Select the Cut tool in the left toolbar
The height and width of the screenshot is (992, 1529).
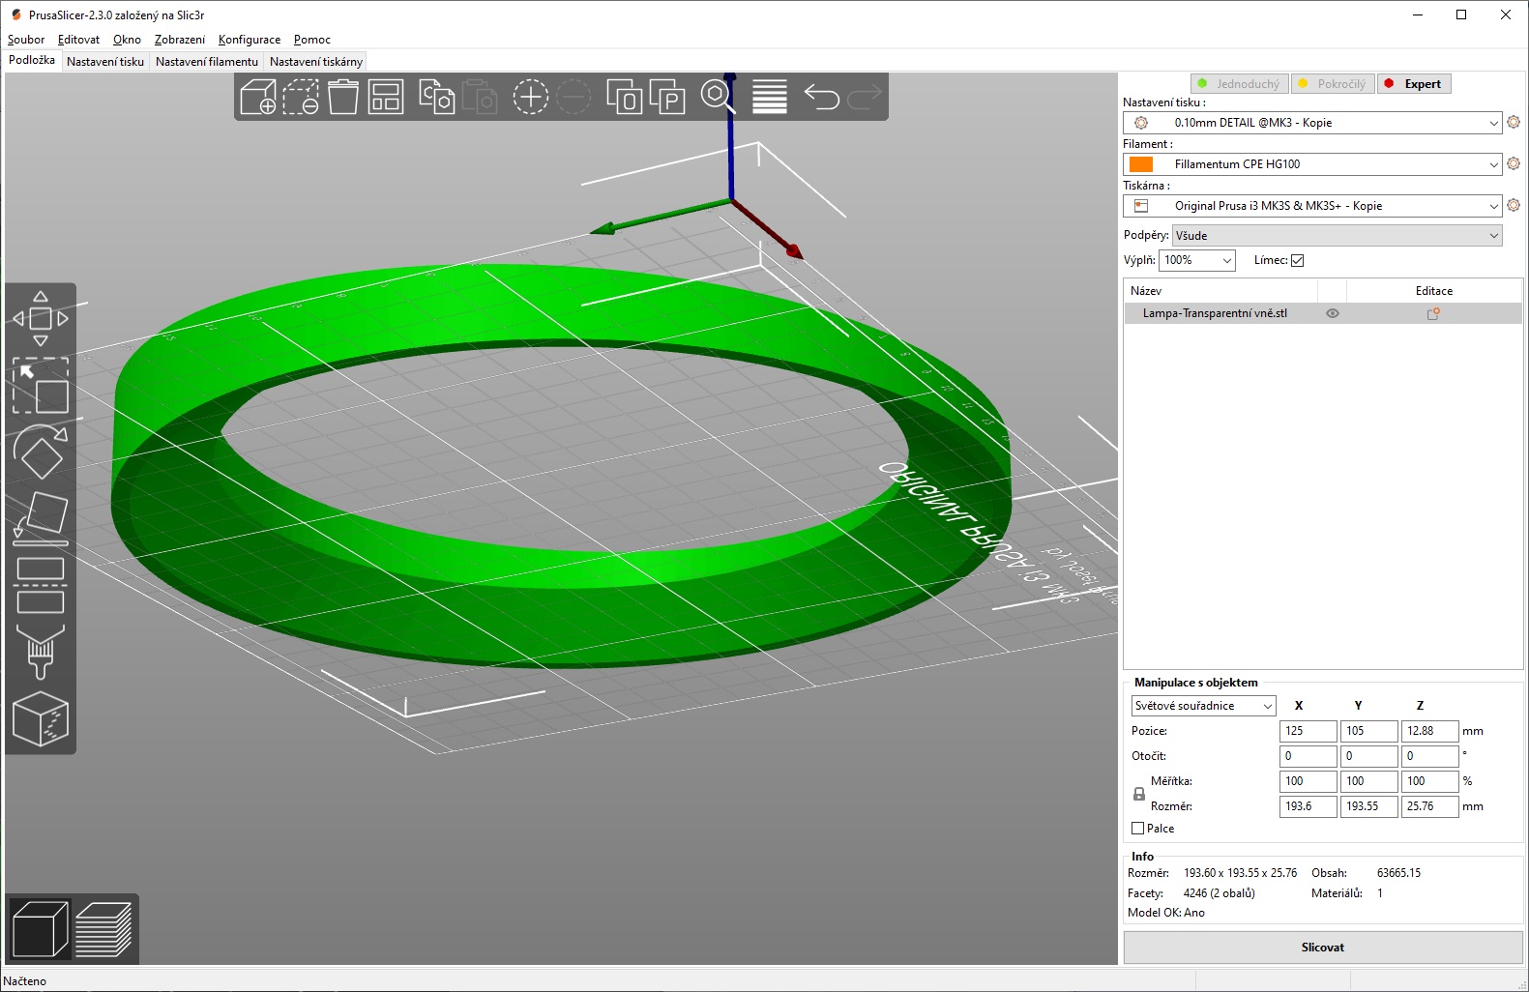coord(41,585)
